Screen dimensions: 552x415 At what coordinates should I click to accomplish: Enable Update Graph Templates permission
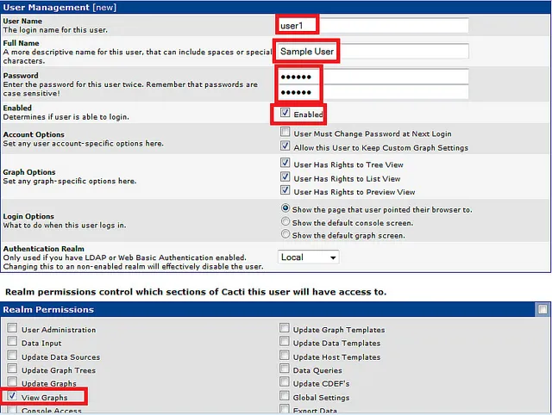(285, 329)
